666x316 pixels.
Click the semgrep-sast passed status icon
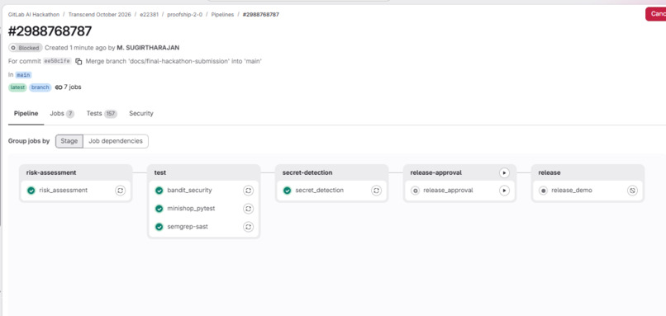(159, 227)
